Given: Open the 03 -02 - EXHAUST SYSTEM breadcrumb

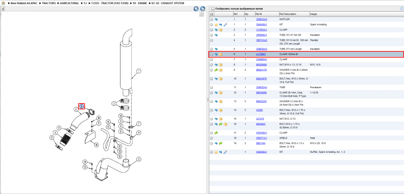Looking at the screenshot, I should click(x=168, y=3).
